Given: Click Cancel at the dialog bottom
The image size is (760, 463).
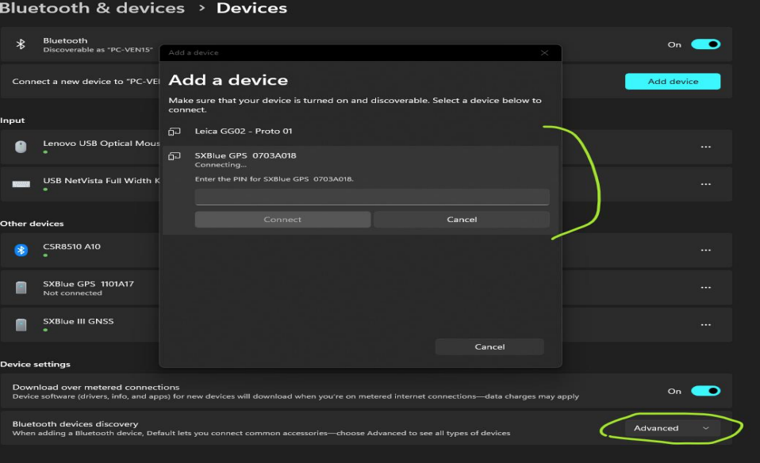Looking at the screenshot, I should click(489, 346).
